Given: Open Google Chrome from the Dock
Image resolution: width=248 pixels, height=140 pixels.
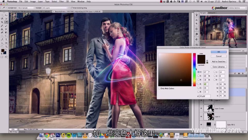Looking at the screenshot, I should 47,135.
